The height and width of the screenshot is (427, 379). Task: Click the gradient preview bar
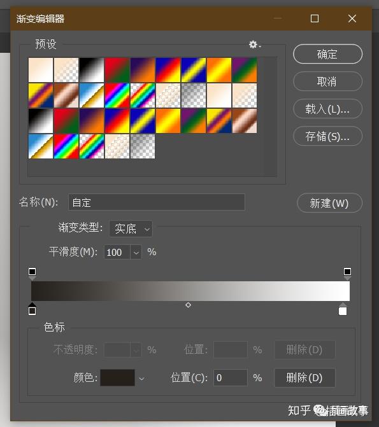pos(190,291)
